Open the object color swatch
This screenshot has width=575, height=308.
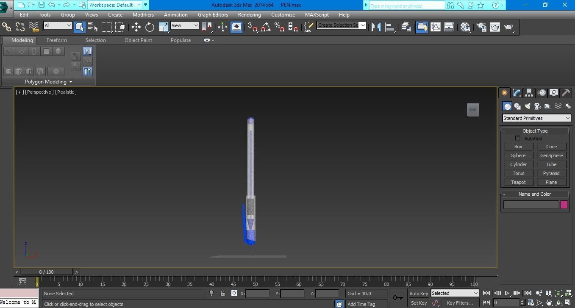[x=564, y=205]
